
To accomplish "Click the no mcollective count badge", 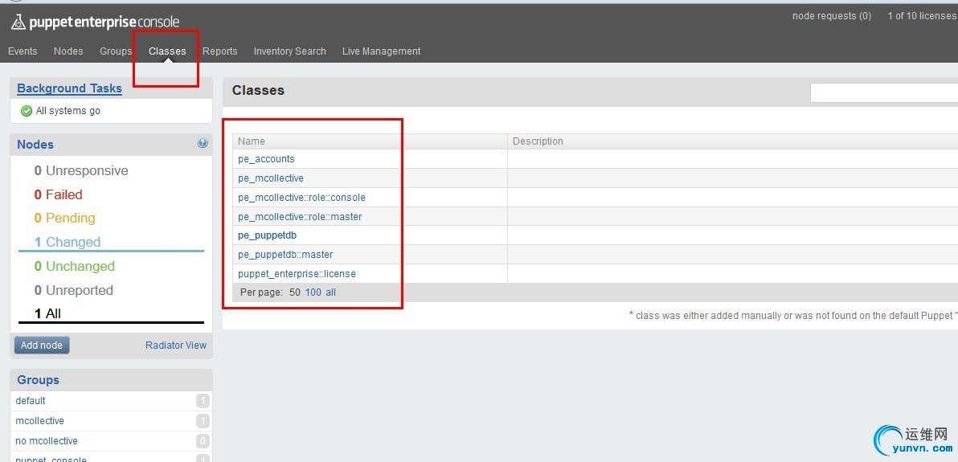I will [x=203, y=441].
